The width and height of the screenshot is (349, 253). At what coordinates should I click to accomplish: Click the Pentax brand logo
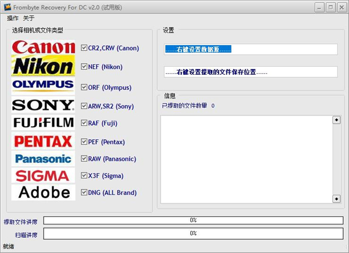44,140
